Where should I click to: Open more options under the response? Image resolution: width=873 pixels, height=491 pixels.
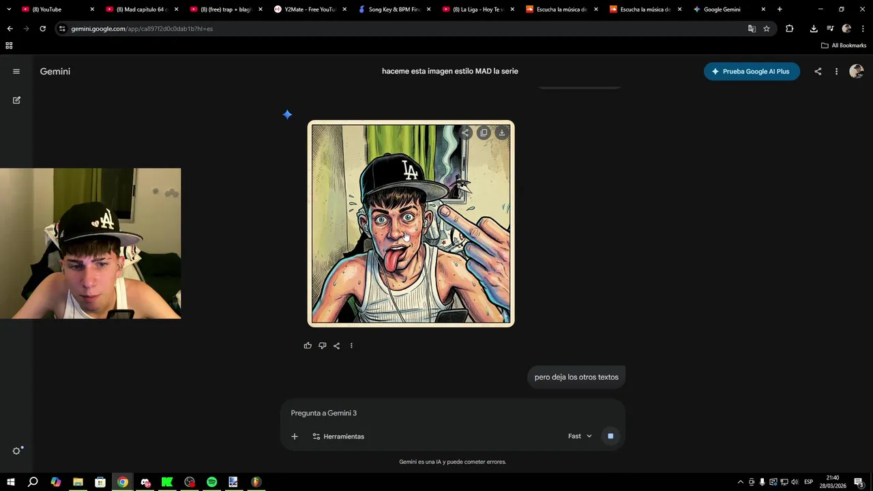click(351, 346)
